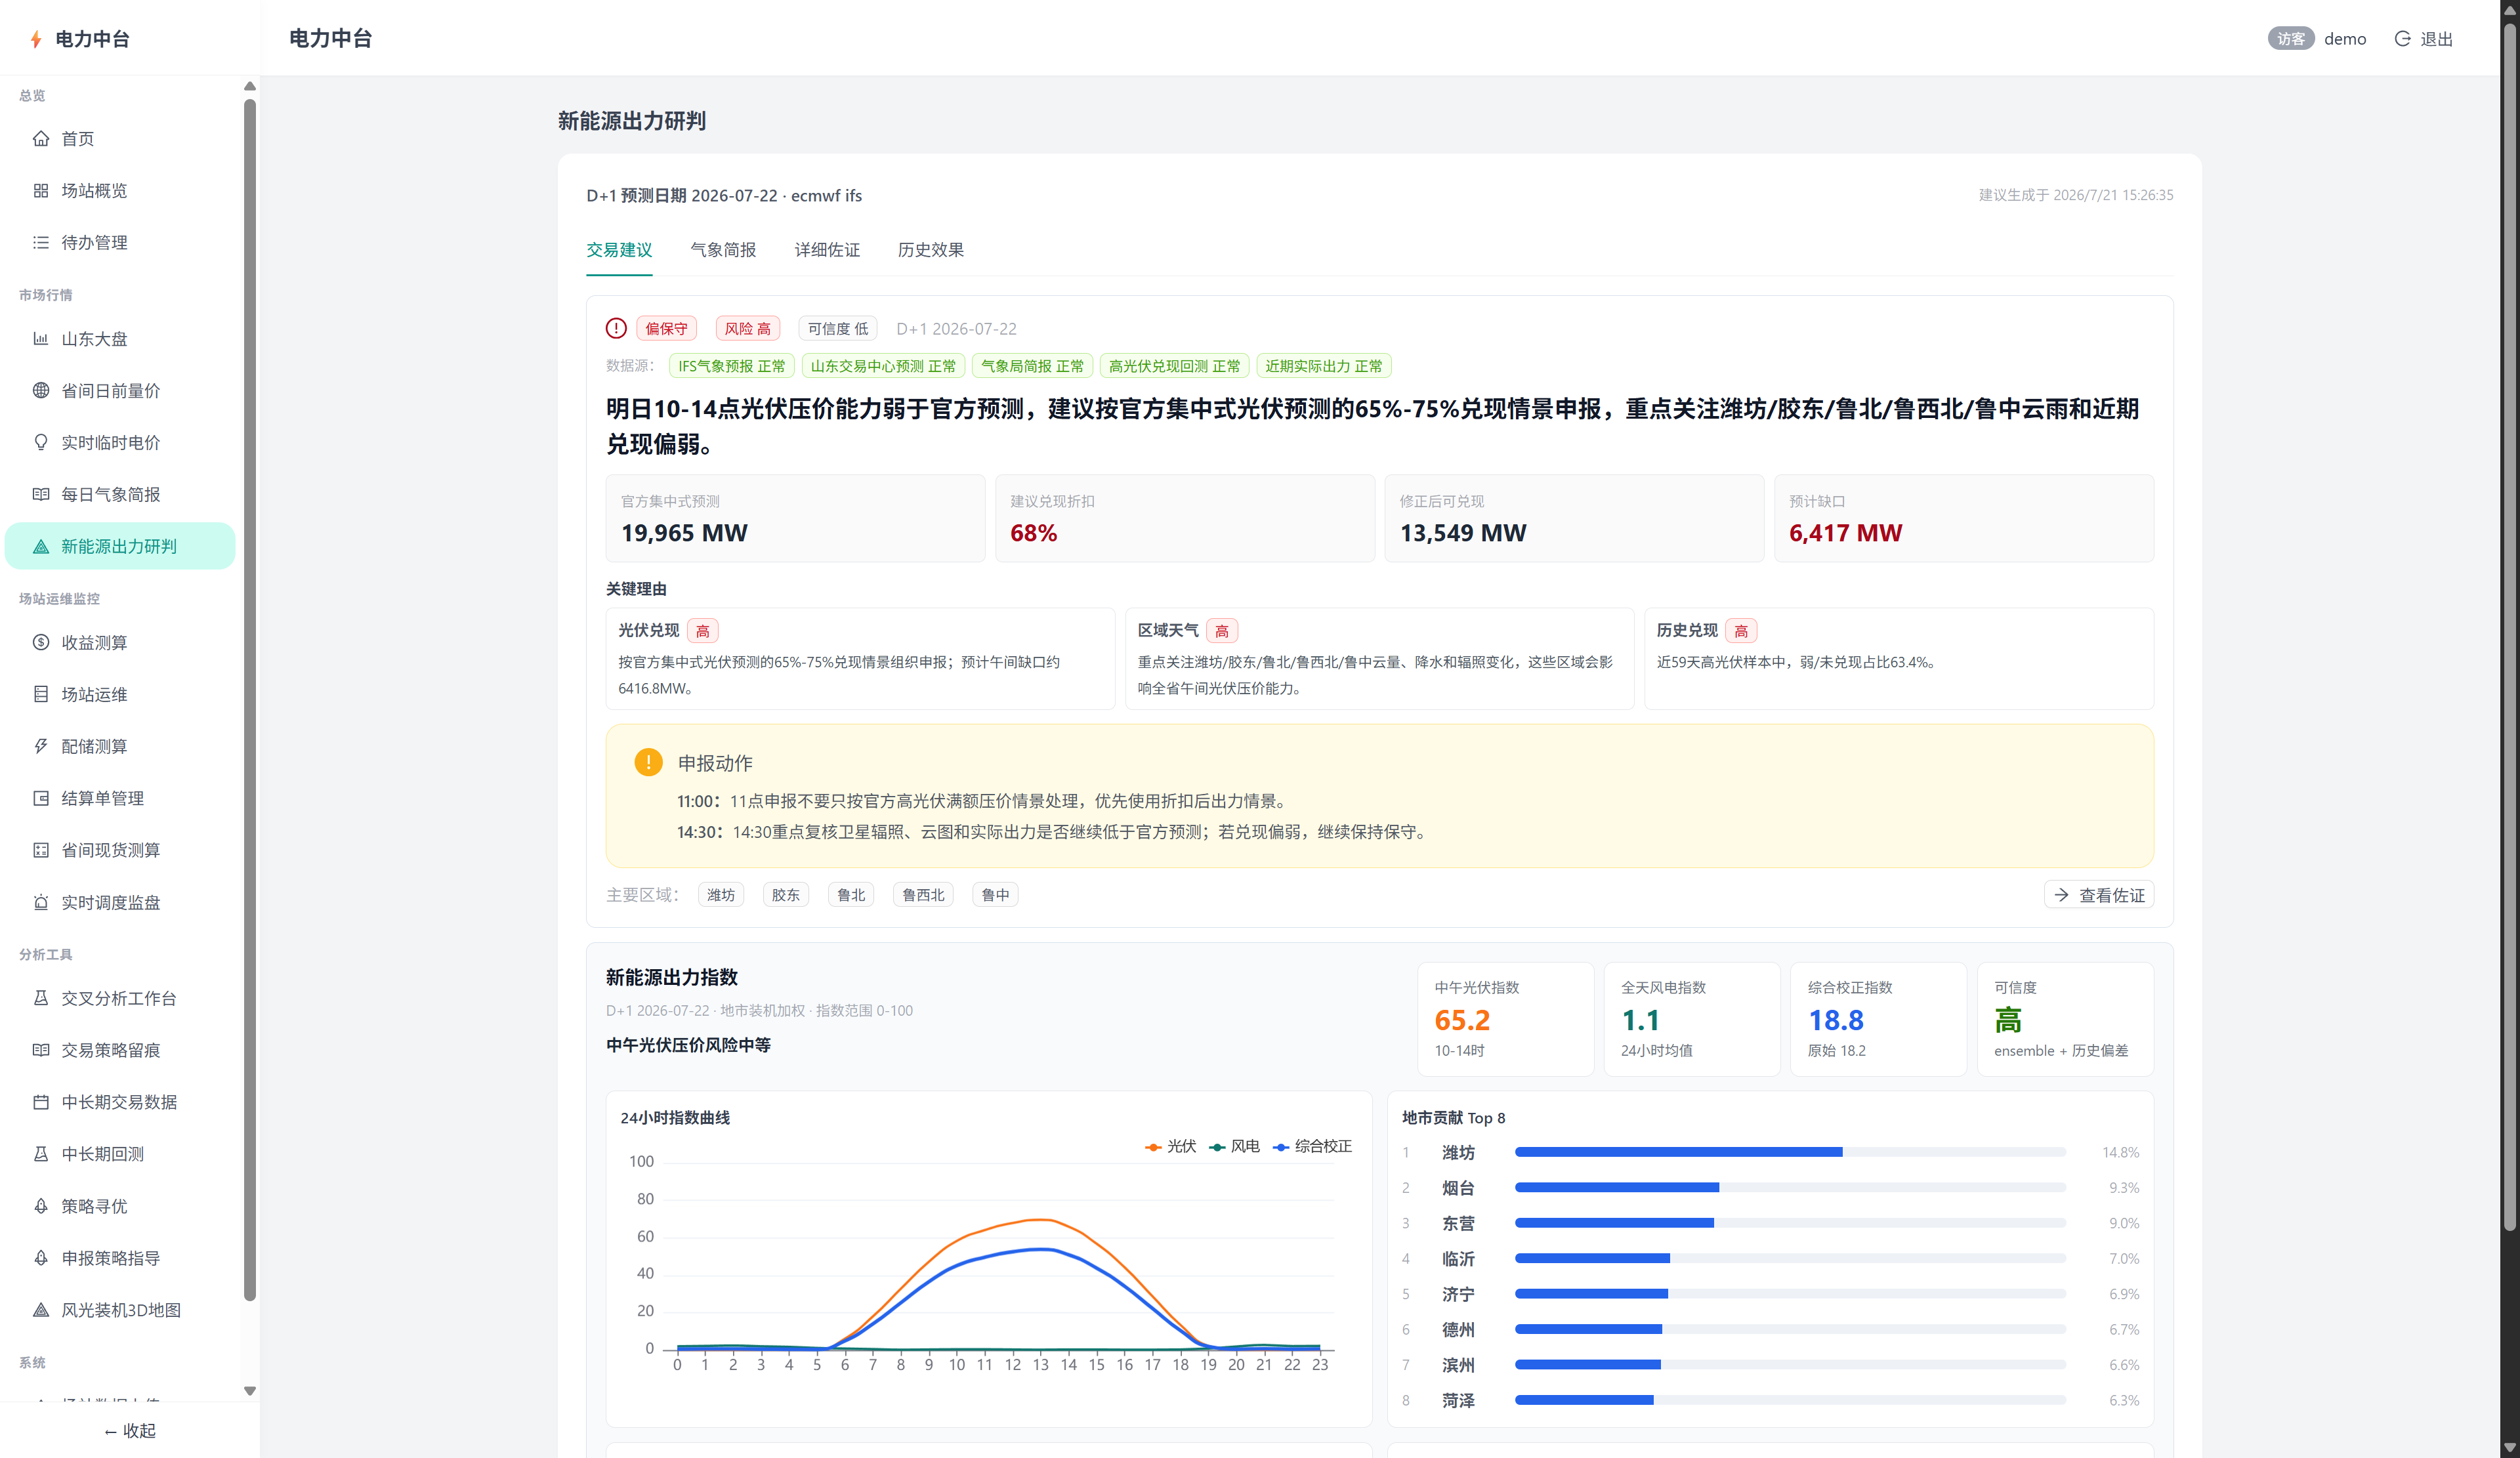Screen dimensions: 2520x1458
Task: Select the 潍坊 region tag
Action: [721, 895]
